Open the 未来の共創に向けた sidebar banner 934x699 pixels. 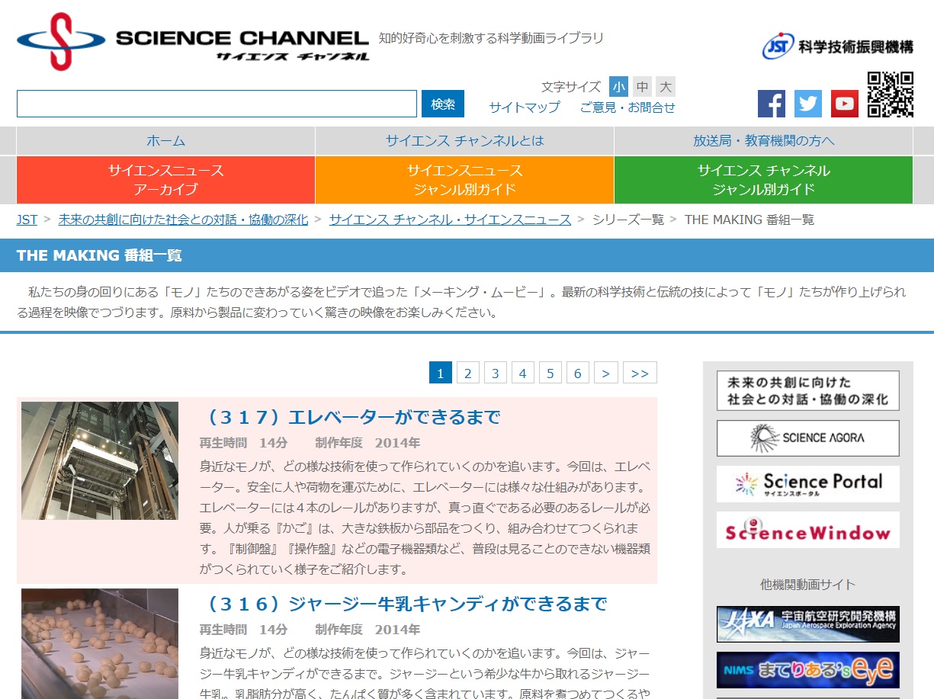(x=807, y=390)
